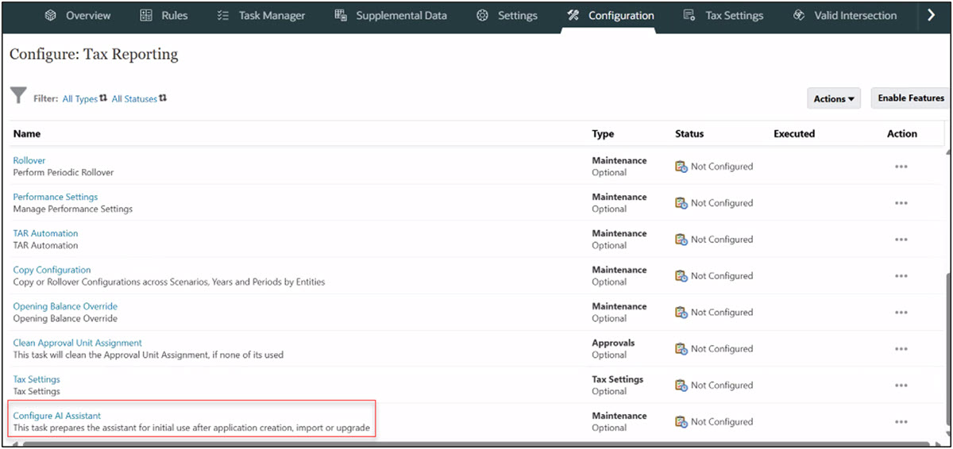Select the Configuration tab

pos(610,15)
